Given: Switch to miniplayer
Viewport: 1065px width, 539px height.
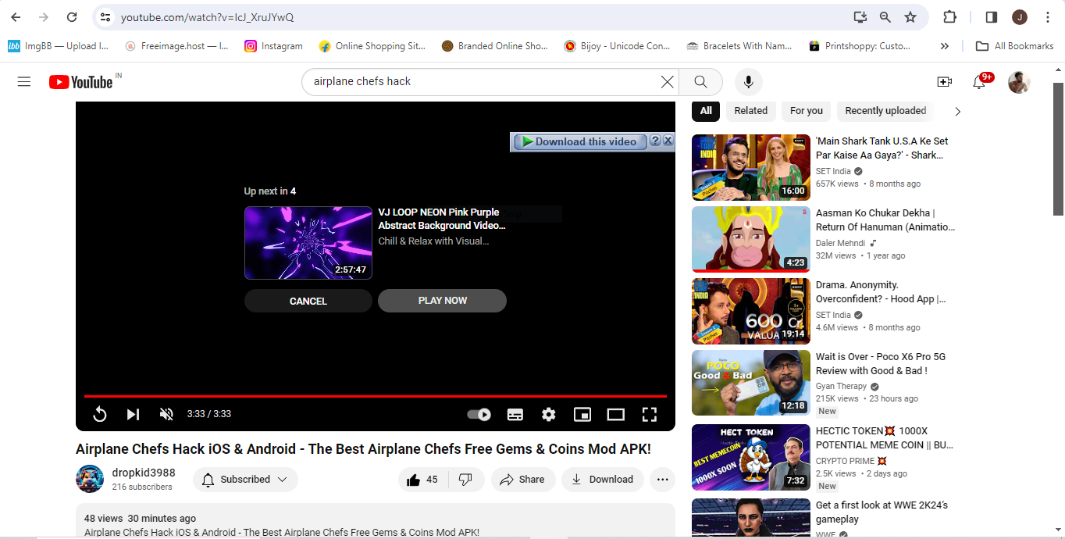Looking at the screenshot, I should tap(582, 414).
